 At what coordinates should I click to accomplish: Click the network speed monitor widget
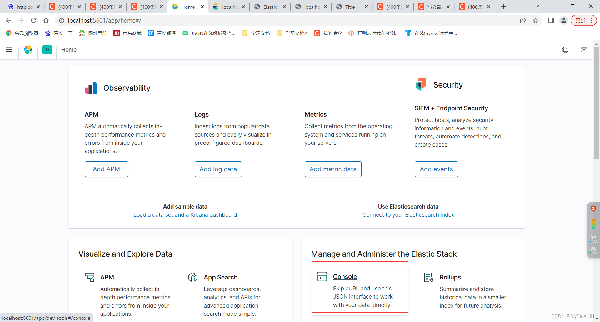593,230
